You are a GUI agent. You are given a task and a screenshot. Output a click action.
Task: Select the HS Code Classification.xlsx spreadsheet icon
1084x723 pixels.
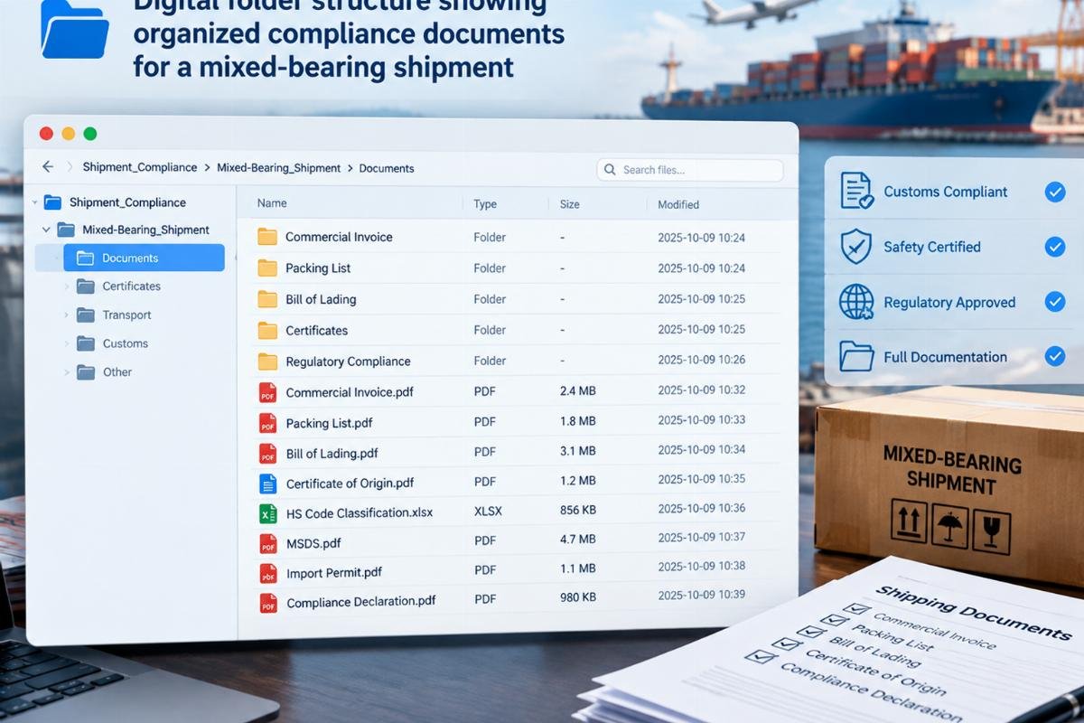pyautogui.click(x=268, y=513)
